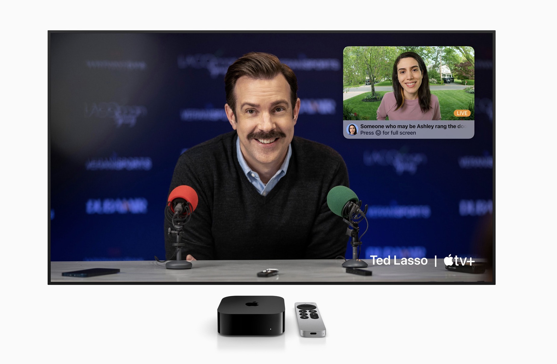Screen dimensions: 557x364
Task: Click the charging port on the remote's end
Action: (x=313, y=334)
